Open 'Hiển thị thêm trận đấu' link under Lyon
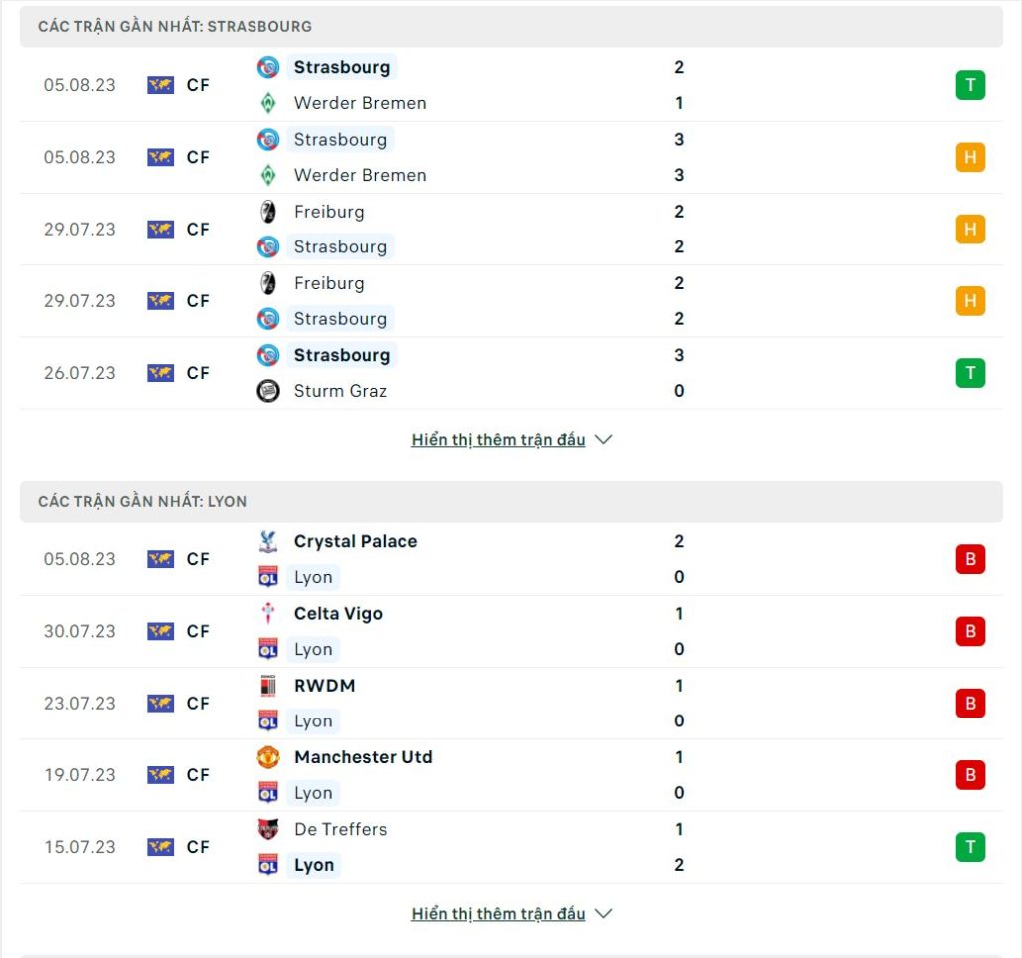1022x958 pixels. [498, 914]
